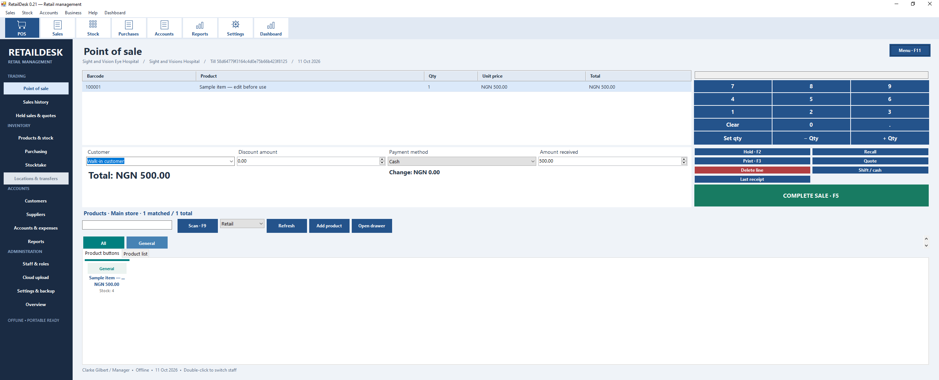Switch to the Product list tab
Viewport: 939px width, 380px height.
tap(135, 254)
